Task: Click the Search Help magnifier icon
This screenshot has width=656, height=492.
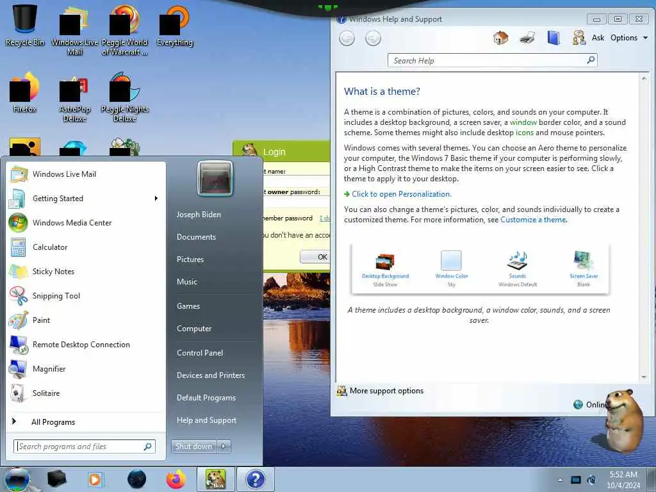Action: click(x=591, y=60)
